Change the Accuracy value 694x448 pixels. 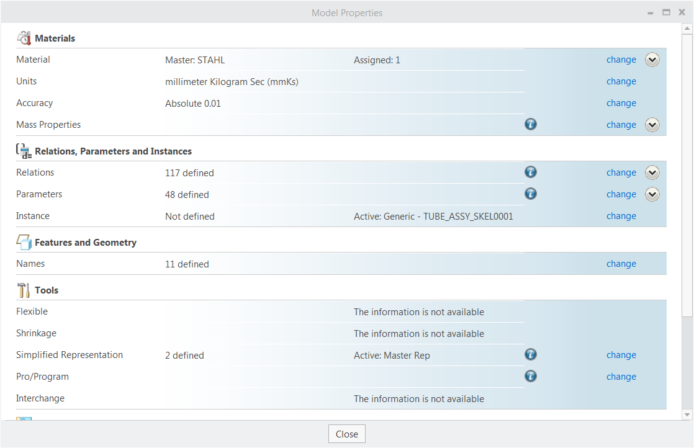click(621, 103)
